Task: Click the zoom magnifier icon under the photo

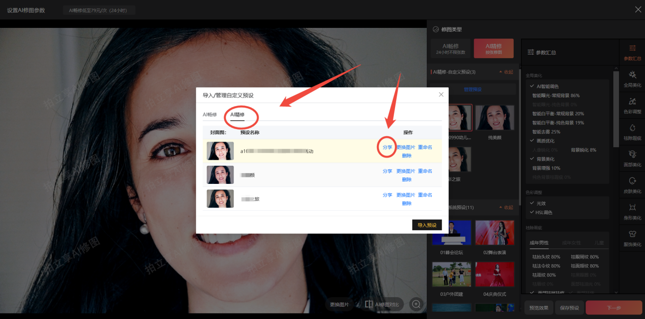Action: tap(416, 304)
